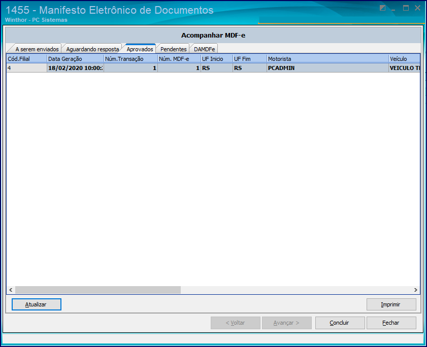The image size is (427, 347).
Task: Click the Veículo column header
Action: (x=404, y=59)
